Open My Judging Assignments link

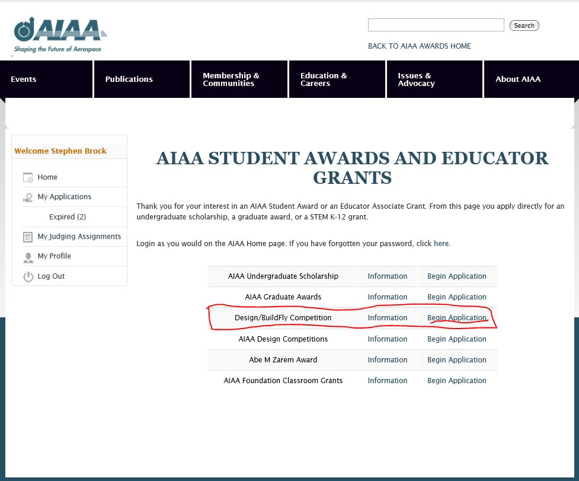(79, 237)
